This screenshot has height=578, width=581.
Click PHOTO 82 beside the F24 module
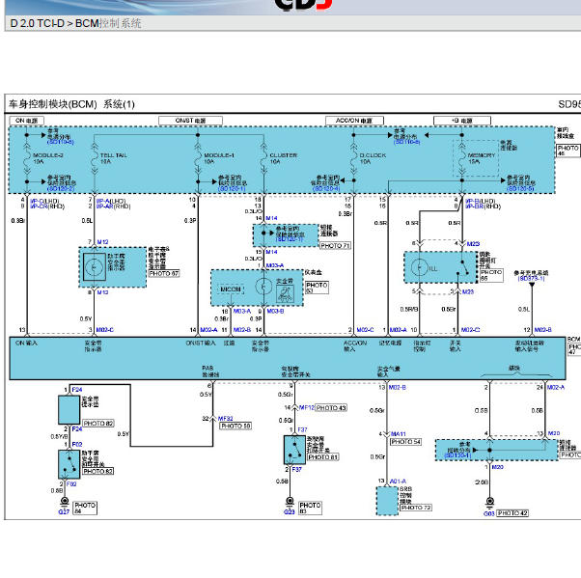pos(98,423)
